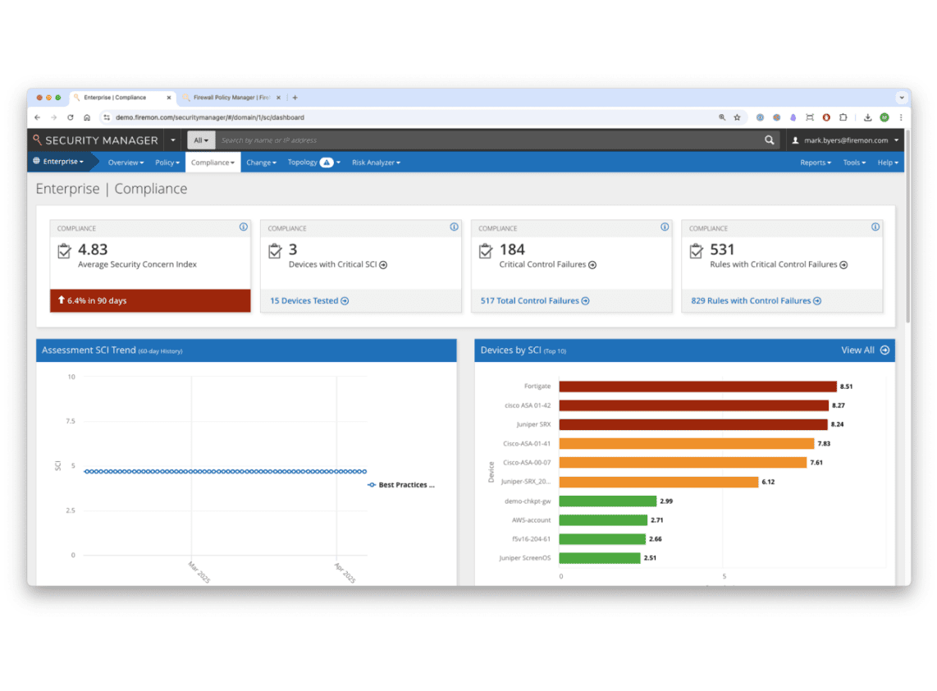Screen dimensions: 937x691
Task: Click the Juniper SRX 8.24 bar
Action: pyautogui.click(x=693, y=424)
